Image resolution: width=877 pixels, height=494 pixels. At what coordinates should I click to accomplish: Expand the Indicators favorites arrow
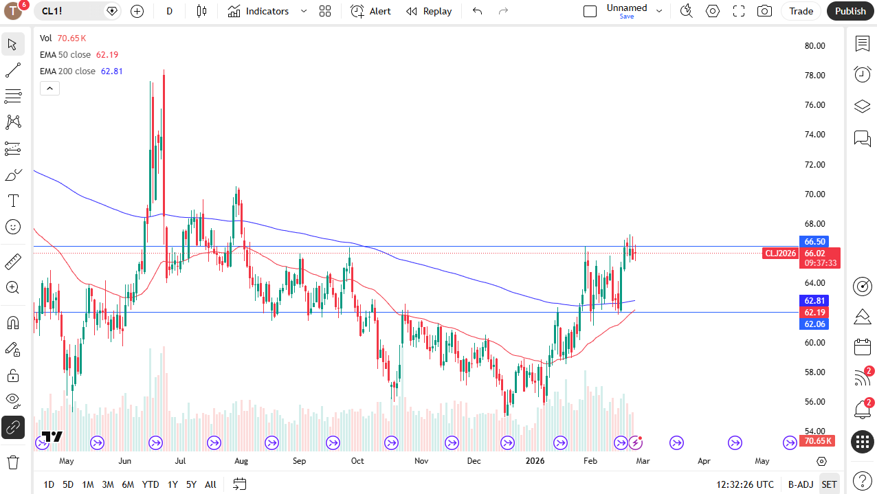pyautogui.click(x=303, y=11)
